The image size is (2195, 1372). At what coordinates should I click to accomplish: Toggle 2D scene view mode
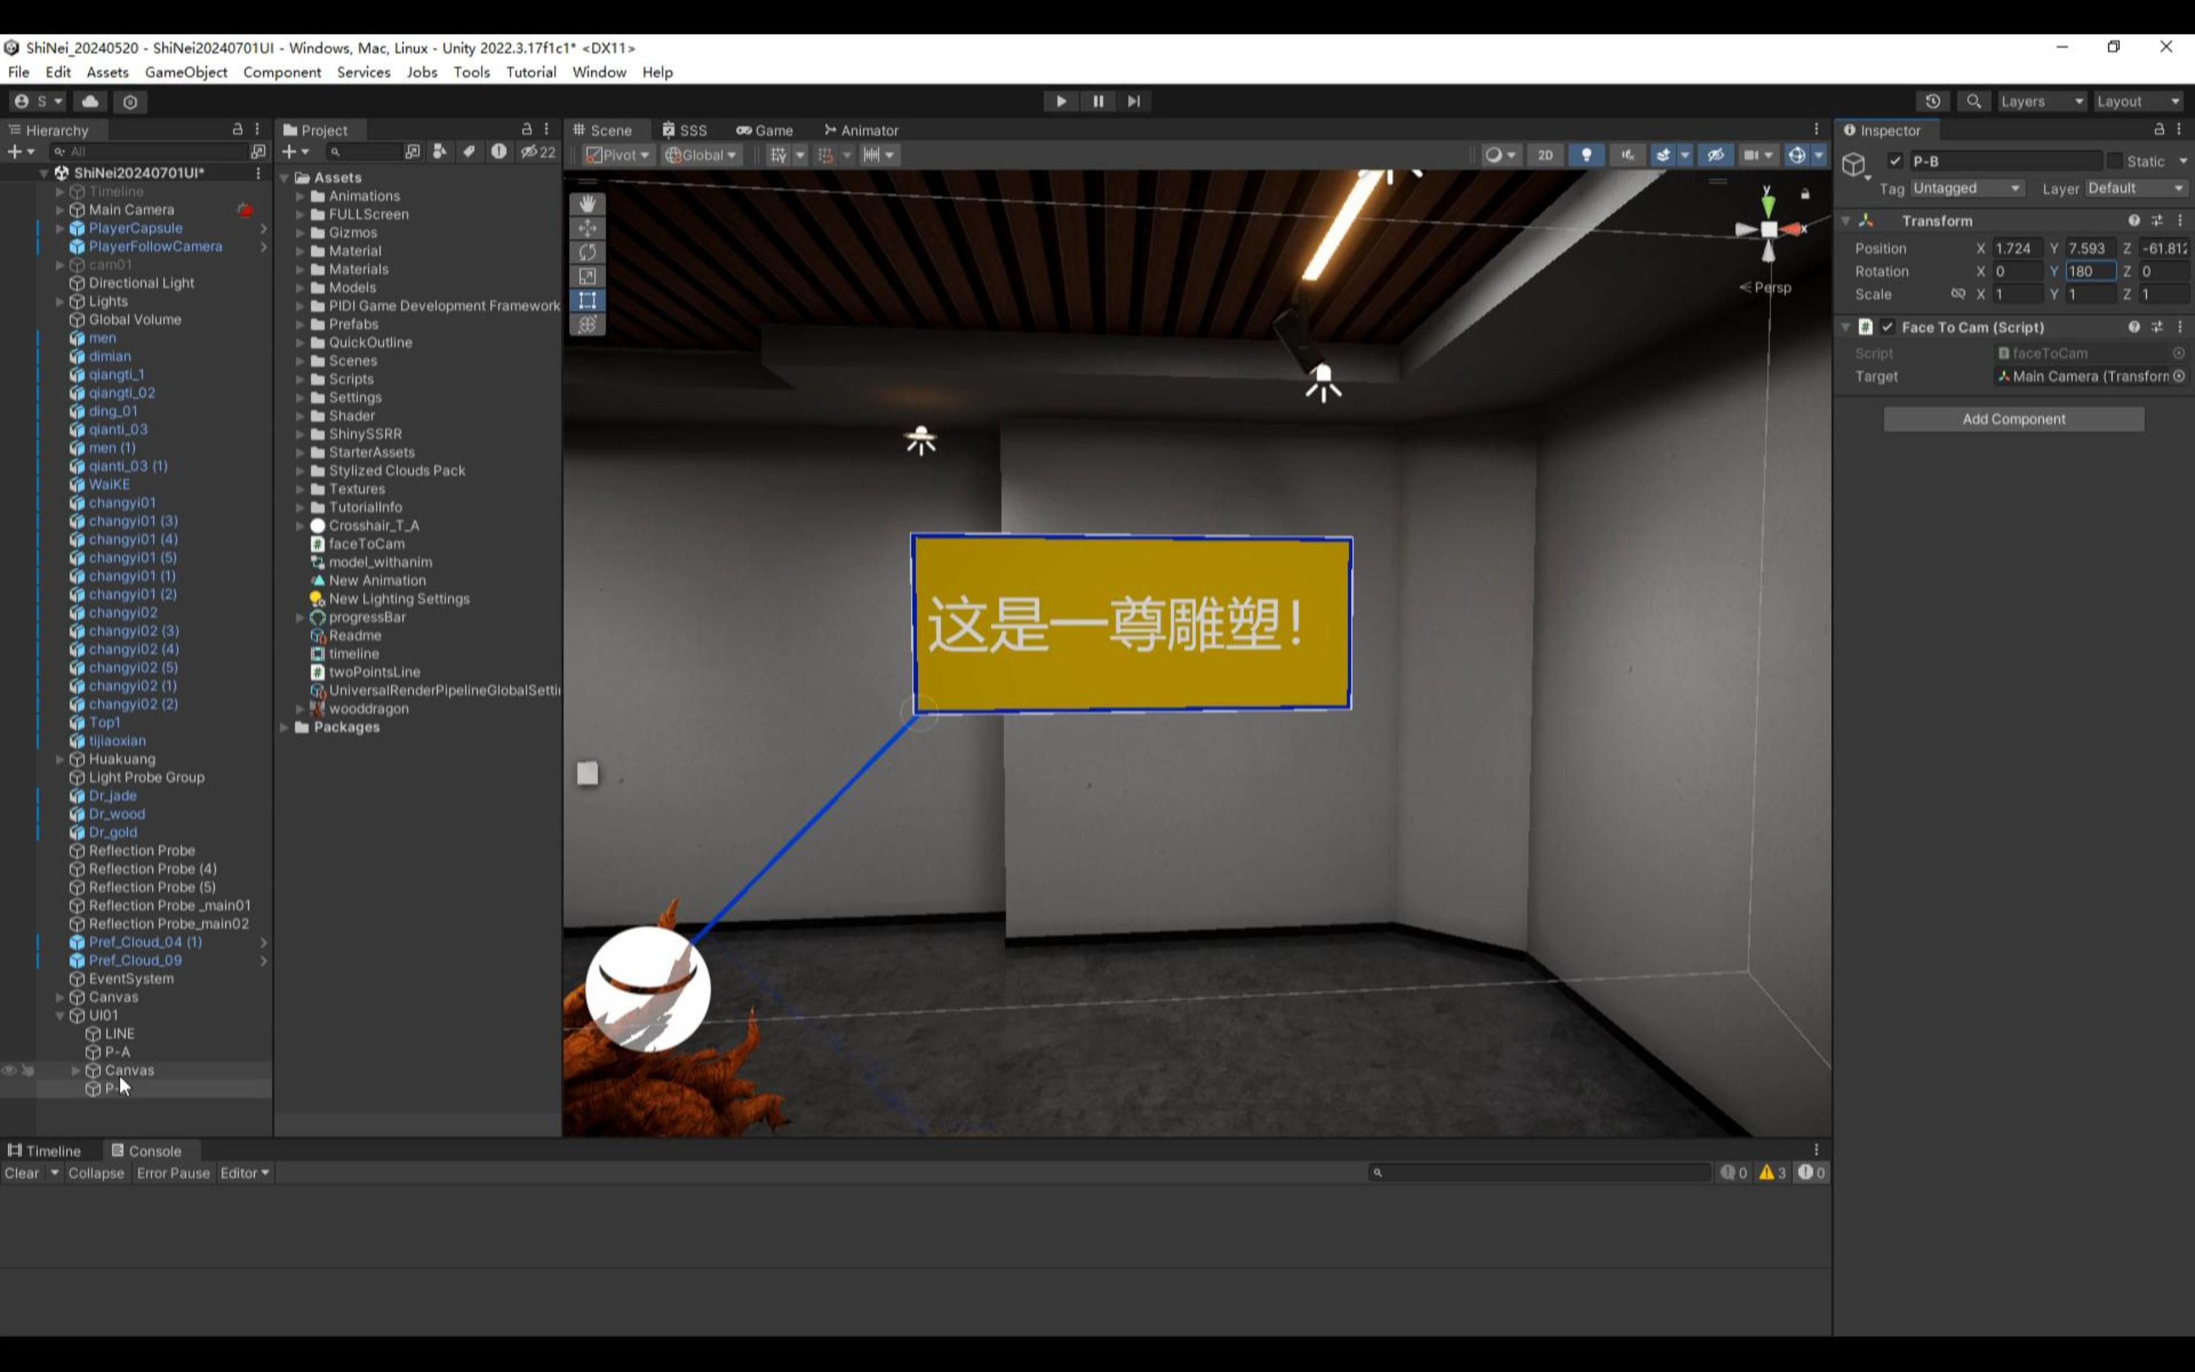pyautogui.click(x=1545, y=155)
